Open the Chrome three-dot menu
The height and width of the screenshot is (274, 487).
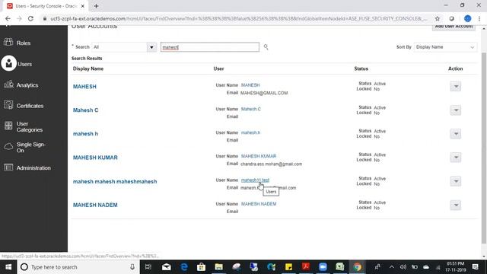[x=479, y=18]
